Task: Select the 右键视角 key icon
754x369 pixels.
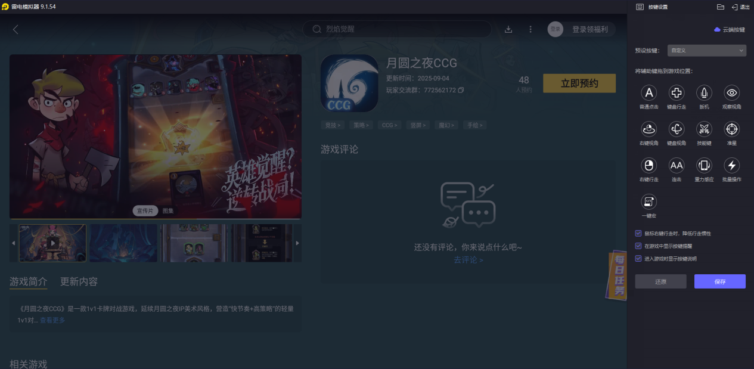Action: 648,129
